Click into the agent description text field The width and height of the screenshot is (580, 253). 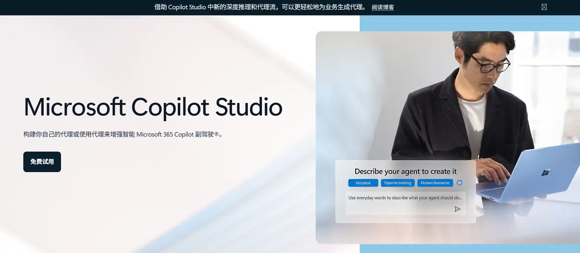(x=405, y=203)
